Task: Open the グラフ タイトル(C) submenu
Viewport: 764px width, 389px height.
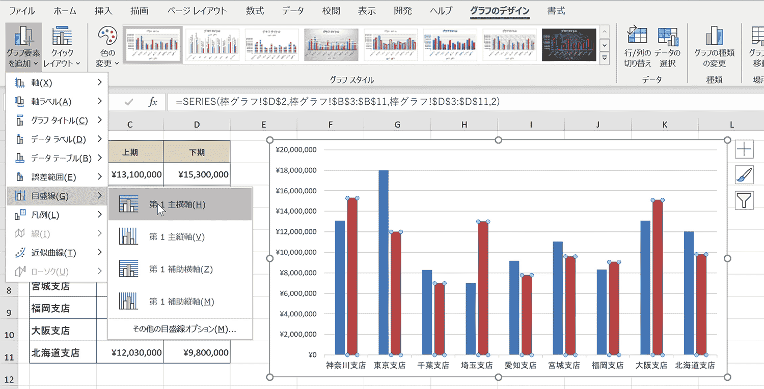Action: pos(57,121)
